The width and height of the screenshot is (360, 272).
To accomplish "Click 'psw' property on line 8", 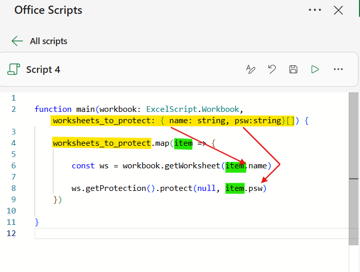I will pyautogui.click(x=255, y=188).
